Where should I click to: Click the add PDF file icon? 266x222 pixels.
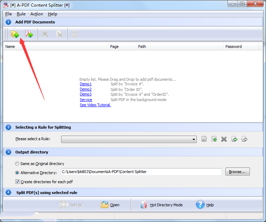pyautogui.click(x=29, y=34)
